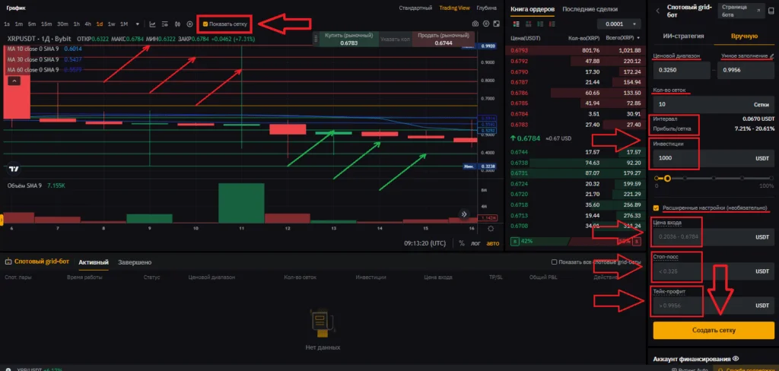Click lower price range field 0.3250
The image size is (779, 371).
682,71
